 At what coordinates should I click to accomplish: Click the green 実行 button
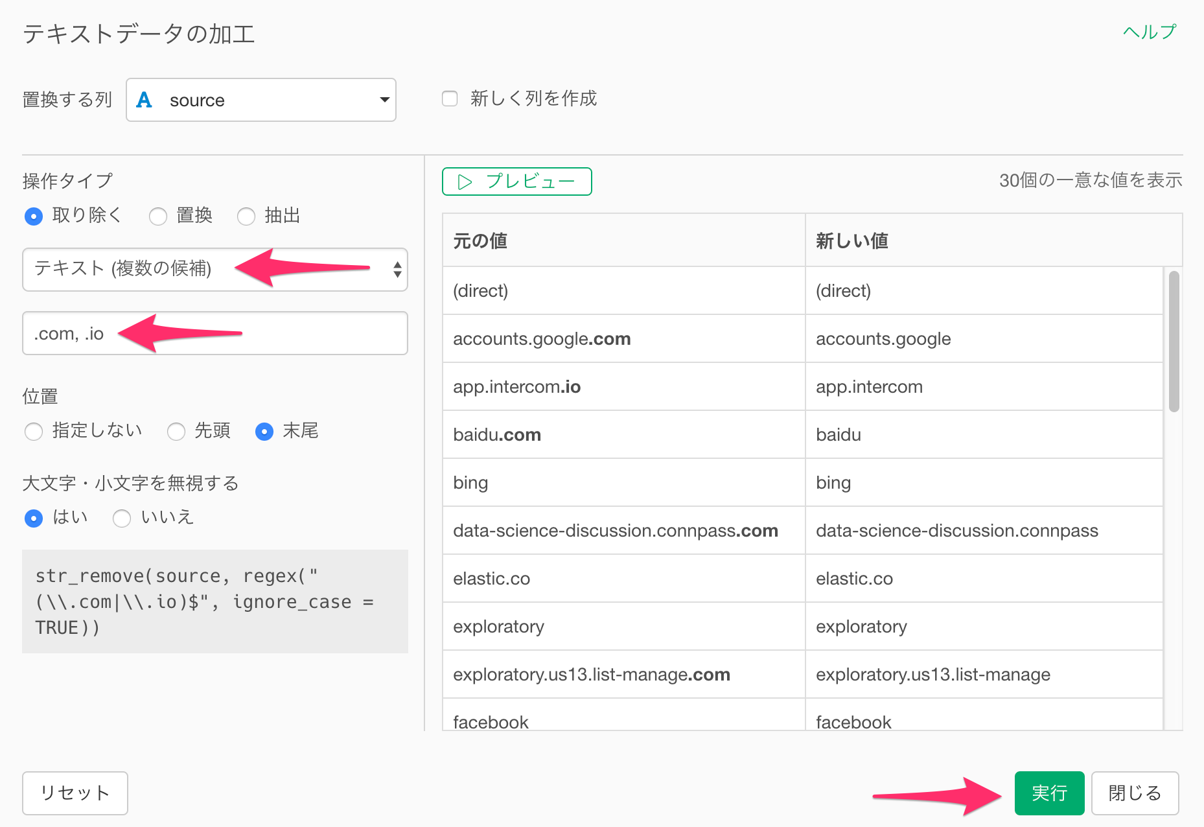click(1049, 793)
